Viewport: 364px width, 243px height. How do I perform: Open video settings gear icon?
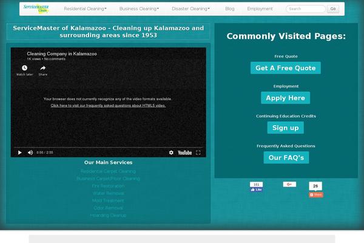point(171,152)
